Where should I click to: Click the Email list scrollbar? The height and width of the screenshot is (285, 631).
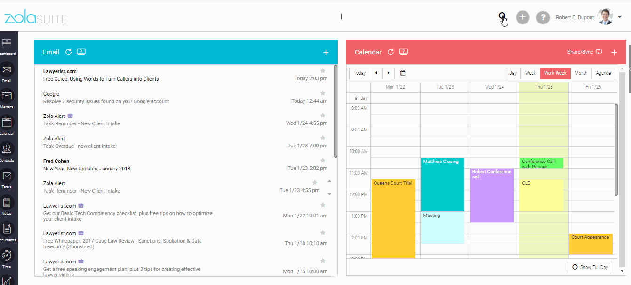tap(335, 111)
